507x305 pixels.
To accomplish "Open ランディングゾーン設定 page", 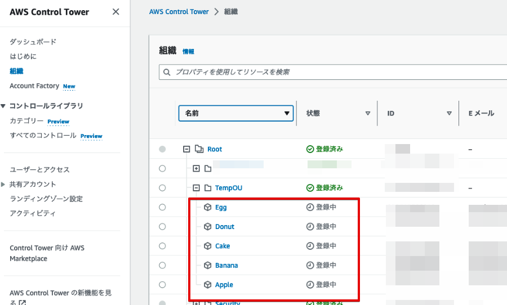I will point(46,199).
